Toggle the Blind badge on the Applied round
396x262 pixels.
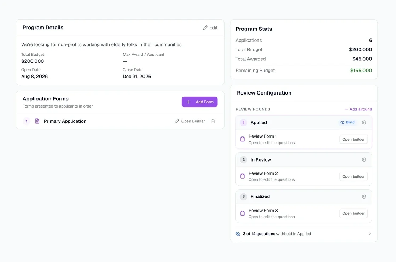click(348, 122)
